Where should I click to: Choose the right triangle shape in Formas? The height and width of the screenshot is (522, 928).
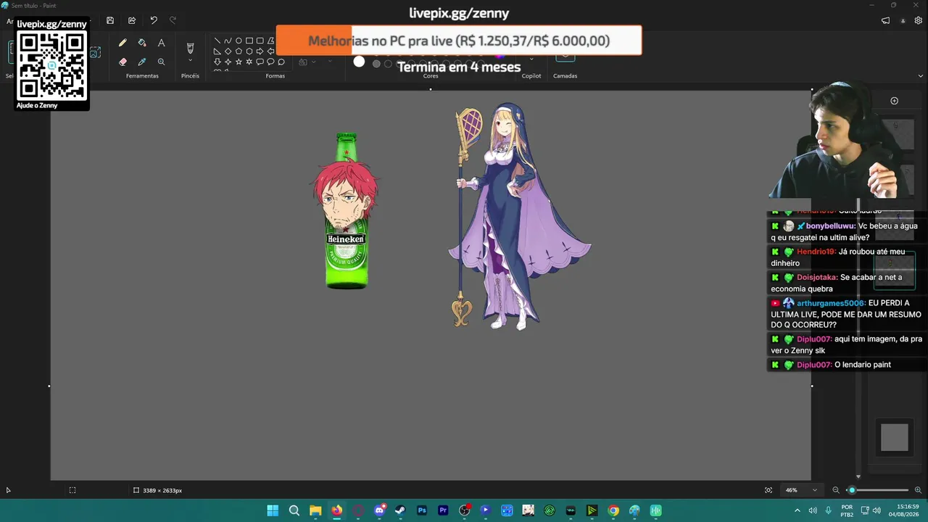(217, 51)
